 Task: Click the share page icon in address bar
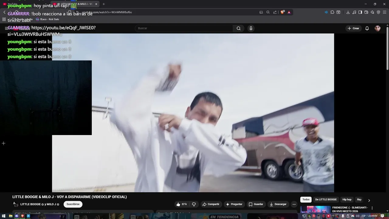[275, 12]
